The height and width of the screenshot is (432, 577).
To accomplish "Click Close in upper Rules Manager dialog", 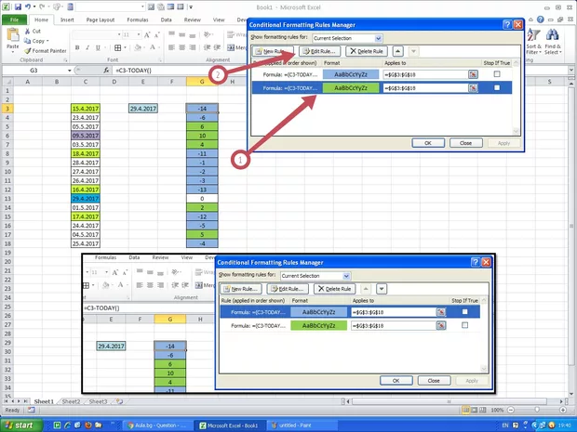I will point(466,143).
